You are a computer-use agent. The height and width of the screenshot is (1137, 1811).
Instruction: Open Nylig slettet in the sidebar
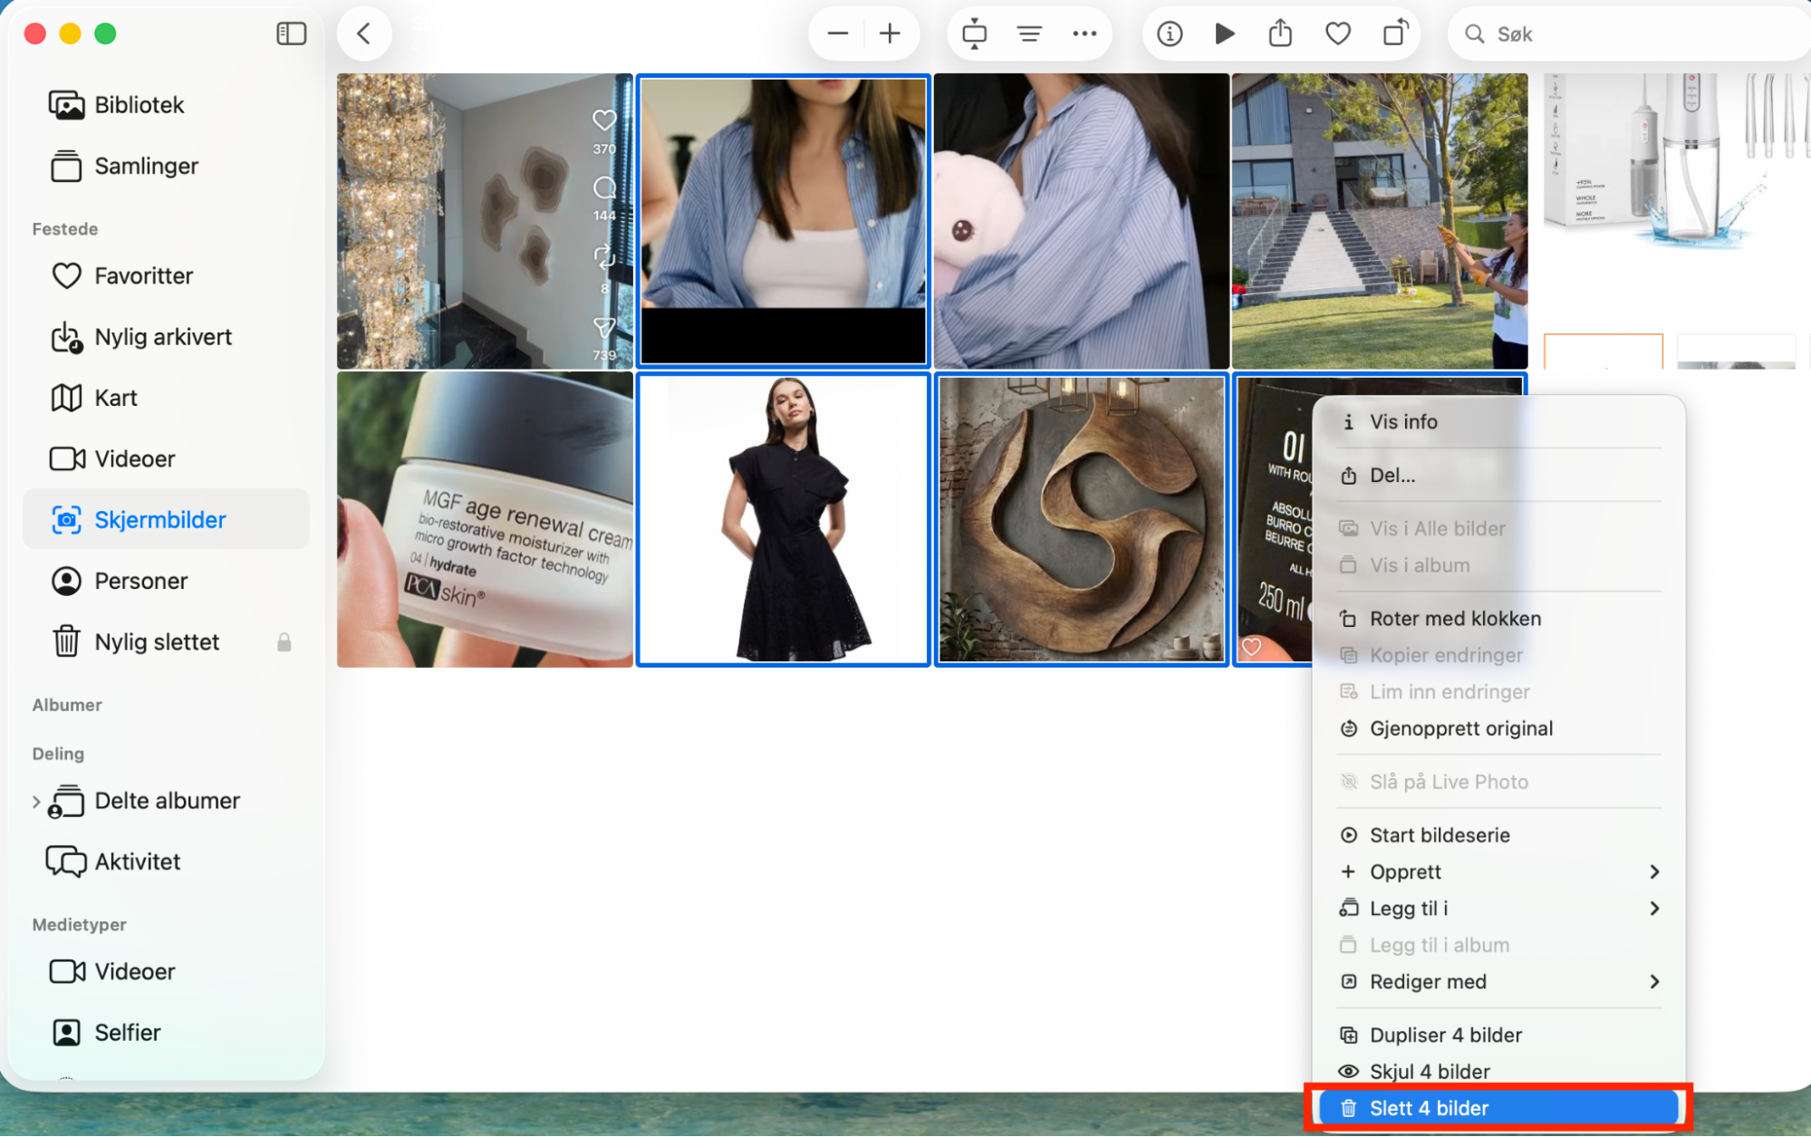click(166, 642)
